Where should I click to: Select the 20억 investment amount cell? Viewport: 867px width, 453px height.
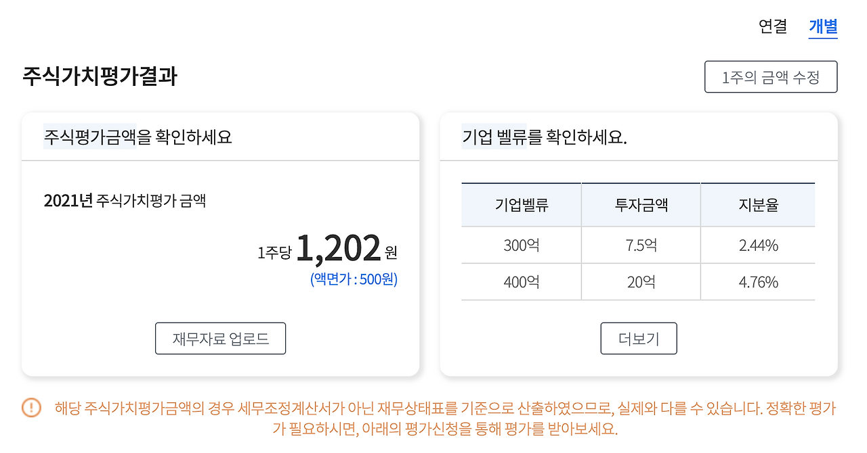(640, 282)
